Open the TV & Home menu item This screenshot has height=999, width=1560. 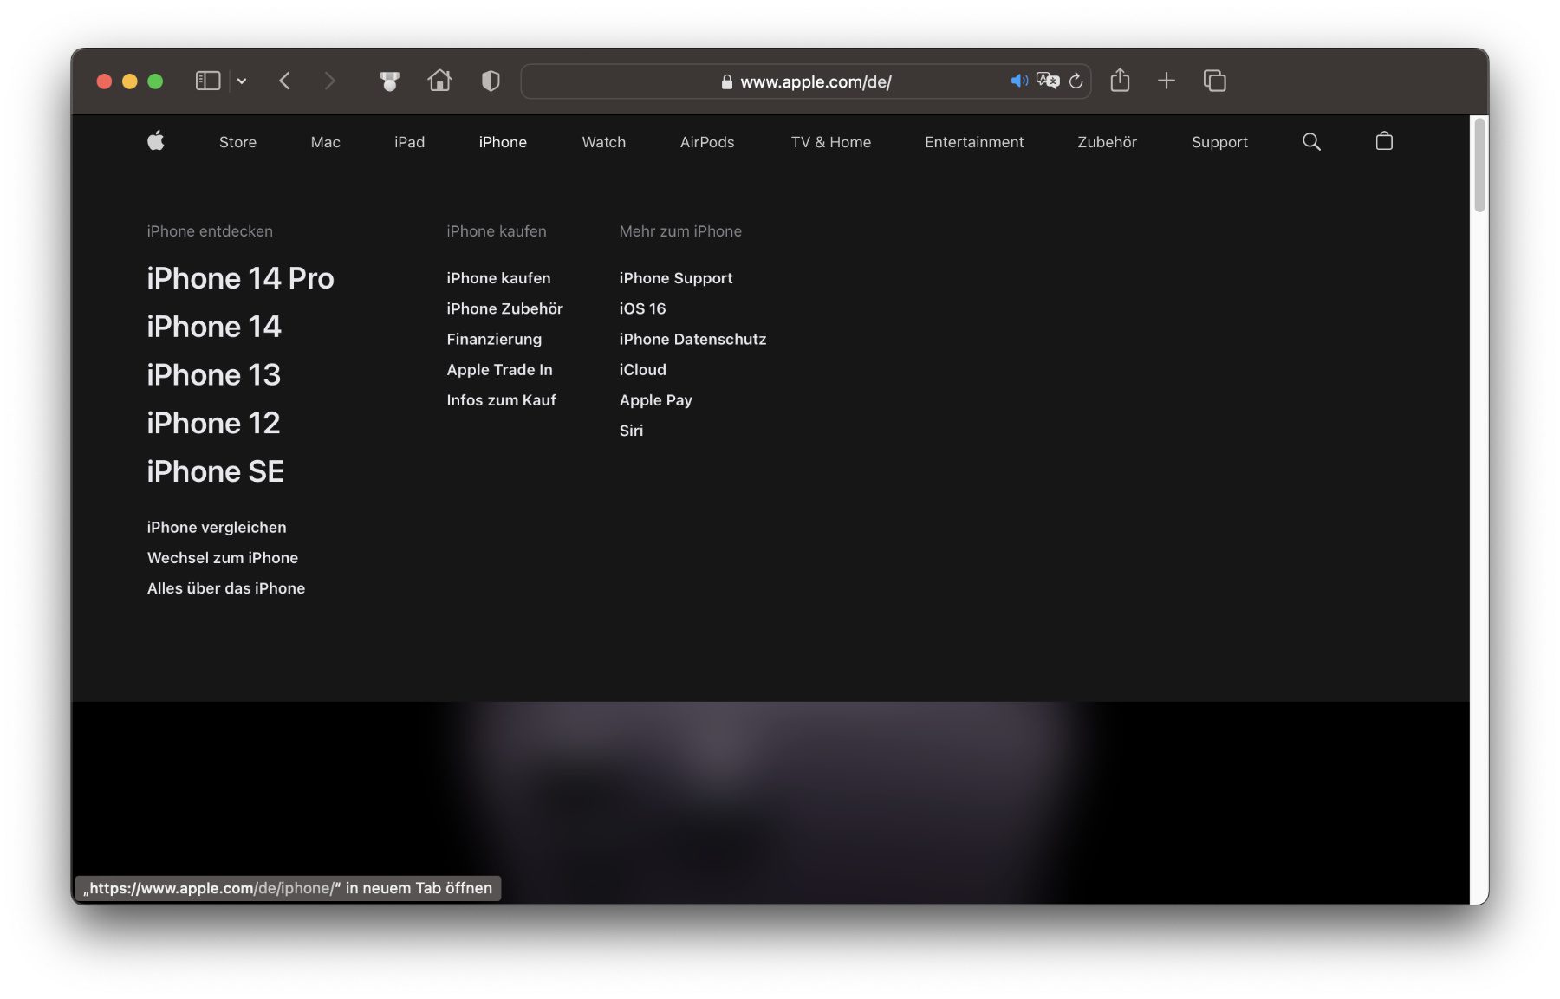pos(831,142)
